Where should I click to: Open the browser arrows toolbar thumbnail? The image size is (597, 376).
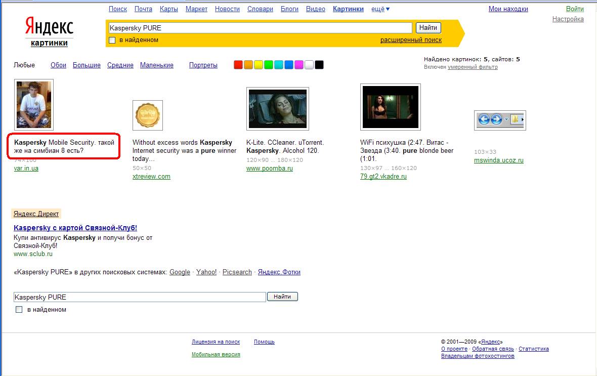pos(500,120)
